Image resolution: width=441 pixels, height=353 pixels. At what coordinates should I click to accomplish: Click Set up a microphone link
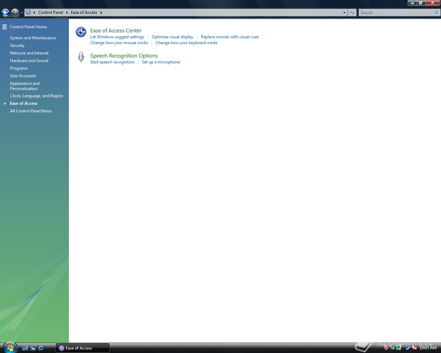pyautogui.click(x=161, y=62)
